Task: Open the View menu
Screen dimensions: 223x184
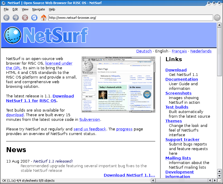Action: tap(25, 9)
